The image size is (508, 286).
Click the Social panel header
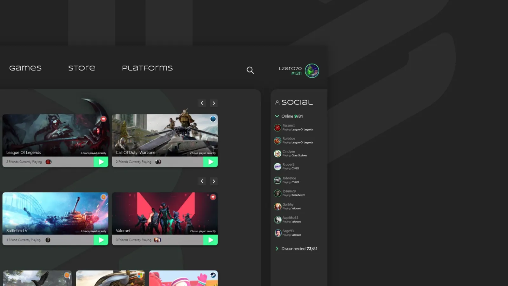(x=294, y=102)
